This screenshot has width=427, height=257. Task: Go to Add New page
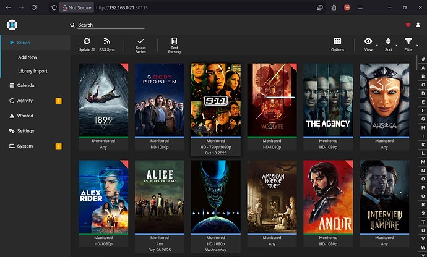point(27,57)
